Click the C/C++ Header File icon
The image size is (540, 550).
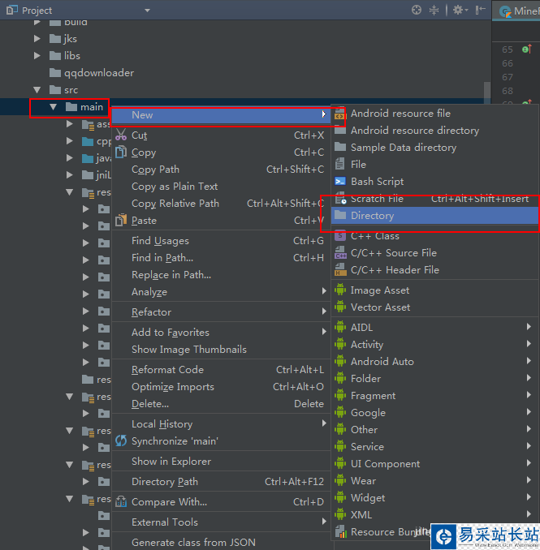tap(340, 270)
